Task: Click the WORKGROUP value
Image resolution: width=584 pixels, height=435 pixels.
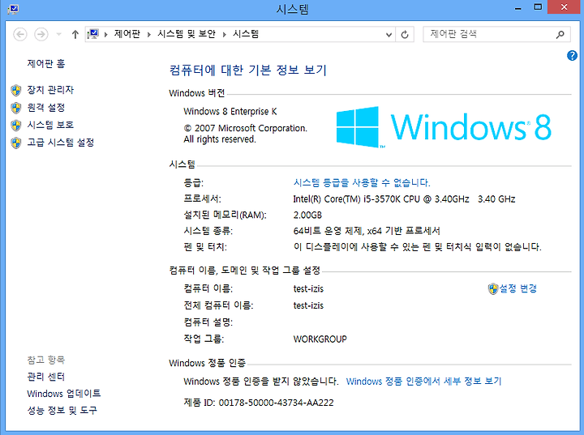Action: pyautogui.click(x=320, y=339)
